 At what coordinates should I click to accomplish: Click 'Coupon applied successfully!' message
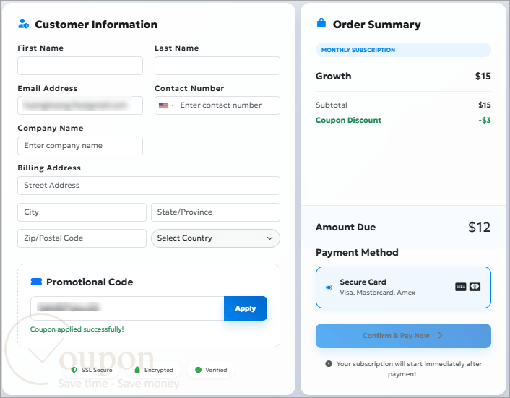(77, 329)
